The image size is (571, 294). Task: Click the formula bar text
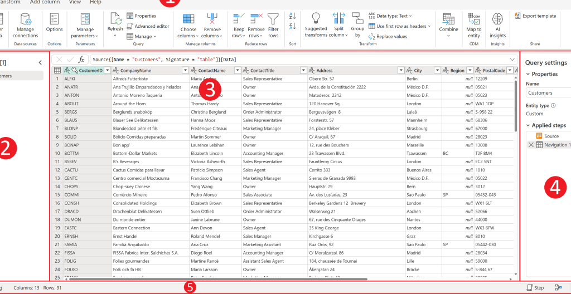(x=165, y=60)
